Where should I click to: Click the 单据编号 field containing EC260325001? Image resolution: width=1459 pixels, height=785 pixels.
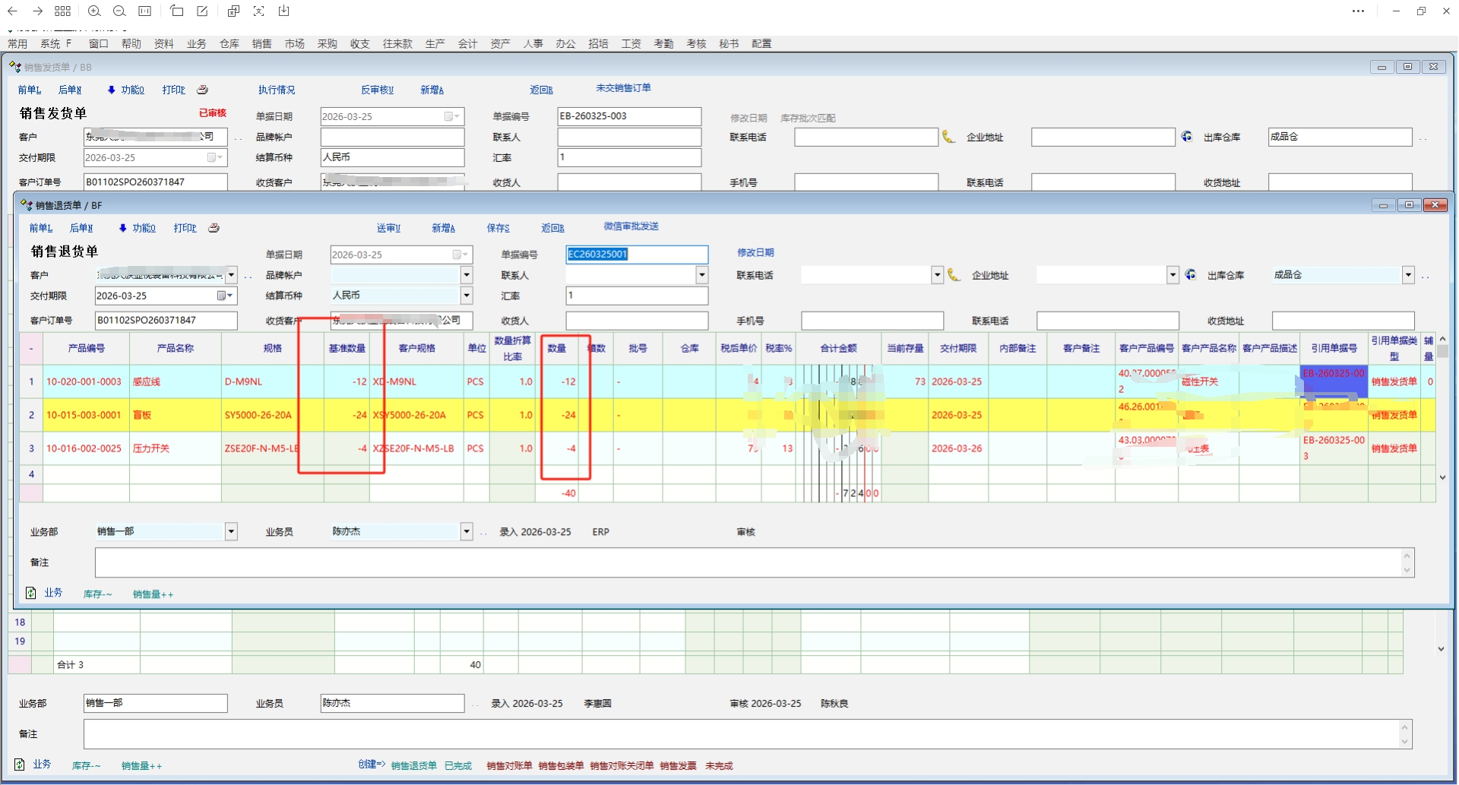click(636, 255)
